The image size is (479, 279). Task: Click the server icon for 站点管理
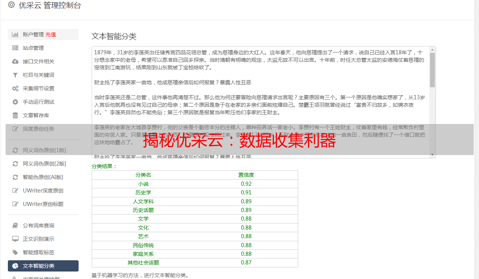[x=15, y=48]
